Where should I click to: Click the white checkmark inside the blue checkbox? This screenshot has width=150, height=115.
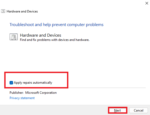[11, 83]
